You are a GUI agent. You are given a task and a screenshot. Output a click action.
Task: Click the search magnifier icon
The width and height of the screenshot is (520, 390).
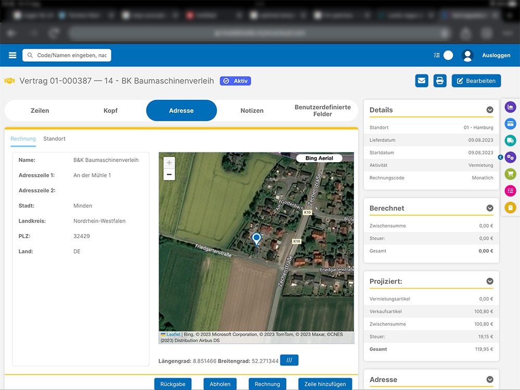click(30, 55)
